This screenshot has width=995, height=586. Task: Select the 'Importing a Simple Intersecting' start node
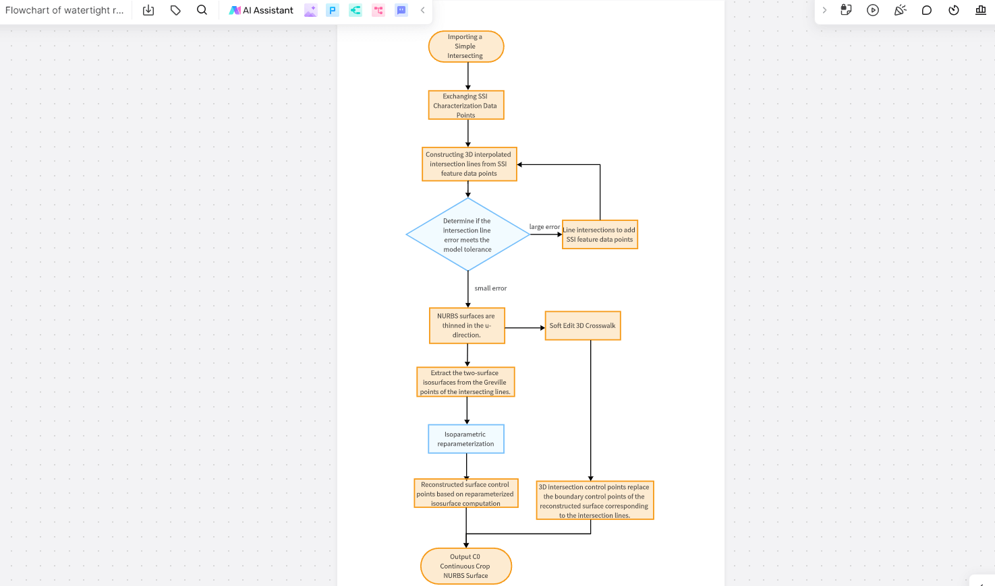tap(466, 46)
